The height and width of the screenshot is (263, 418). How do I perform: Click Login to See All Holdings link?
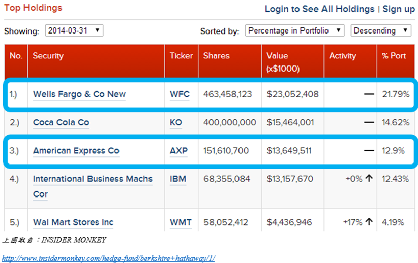(x=319, y=9)
